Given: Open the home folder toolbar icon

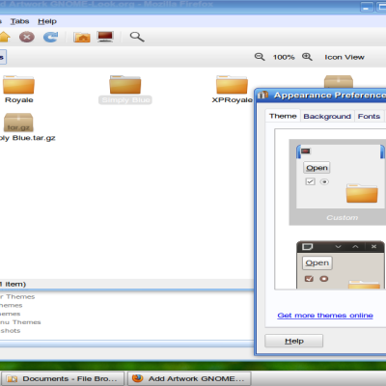Looking at the screenshot, I should point(82,37).
